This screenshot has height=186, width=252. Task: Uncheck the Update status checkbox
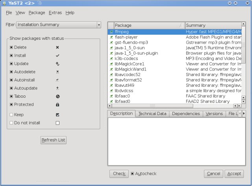point(11,64)
